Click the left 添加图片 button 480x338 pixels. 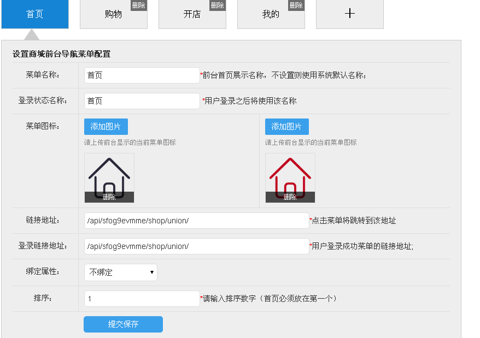coord(106,127)
